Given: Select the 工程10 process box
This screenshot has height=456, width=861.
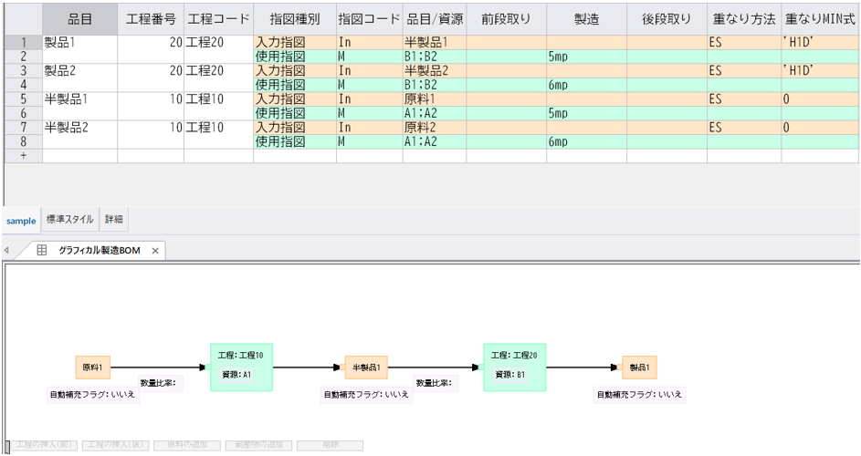Looking at the screenshot, I should pos(241,367).
